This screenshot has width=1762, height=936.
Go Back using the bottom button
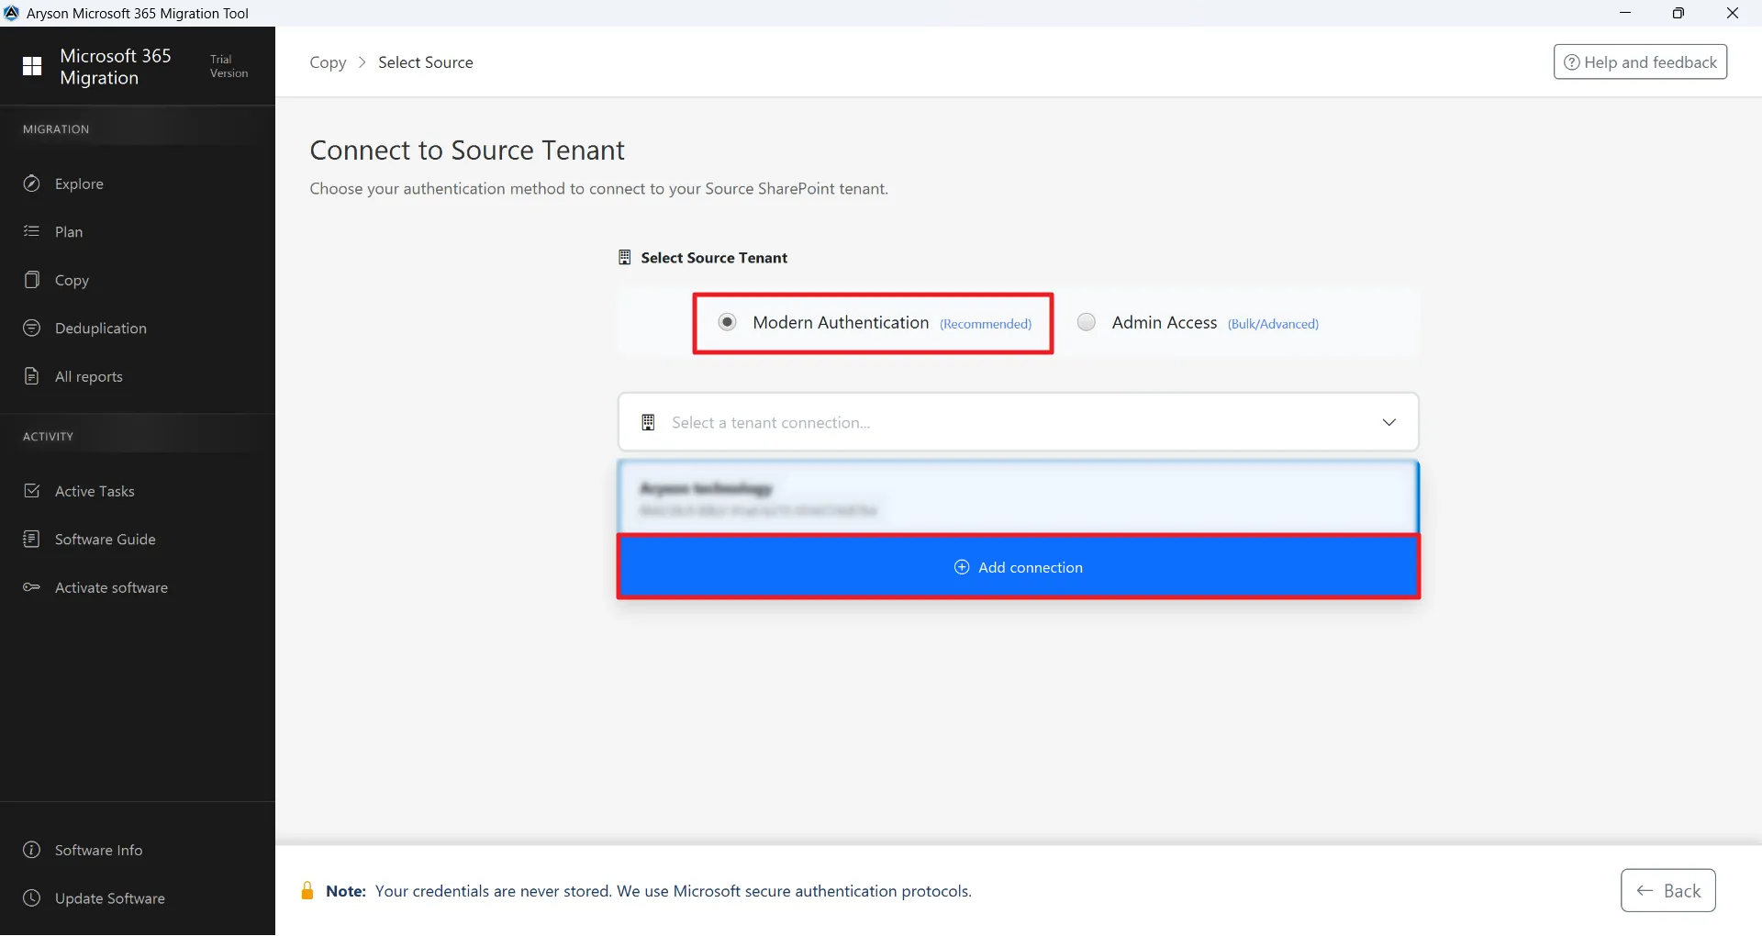coord(1667,890)
